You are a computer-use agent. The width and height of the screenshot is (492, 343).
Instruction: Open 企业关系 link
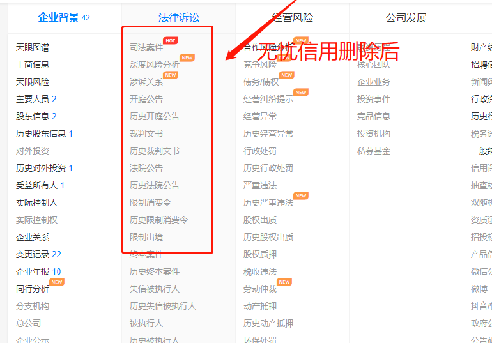tap(33, 238)
